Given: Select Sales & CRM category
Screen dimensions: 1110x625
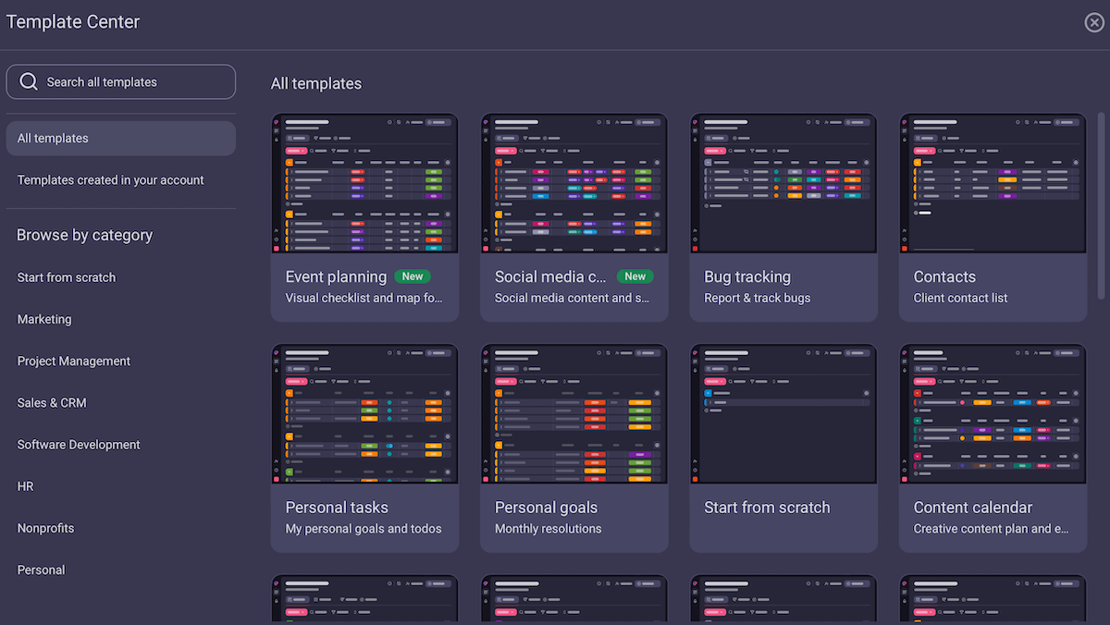Looking at the screenshot, I should pos(52,403).
